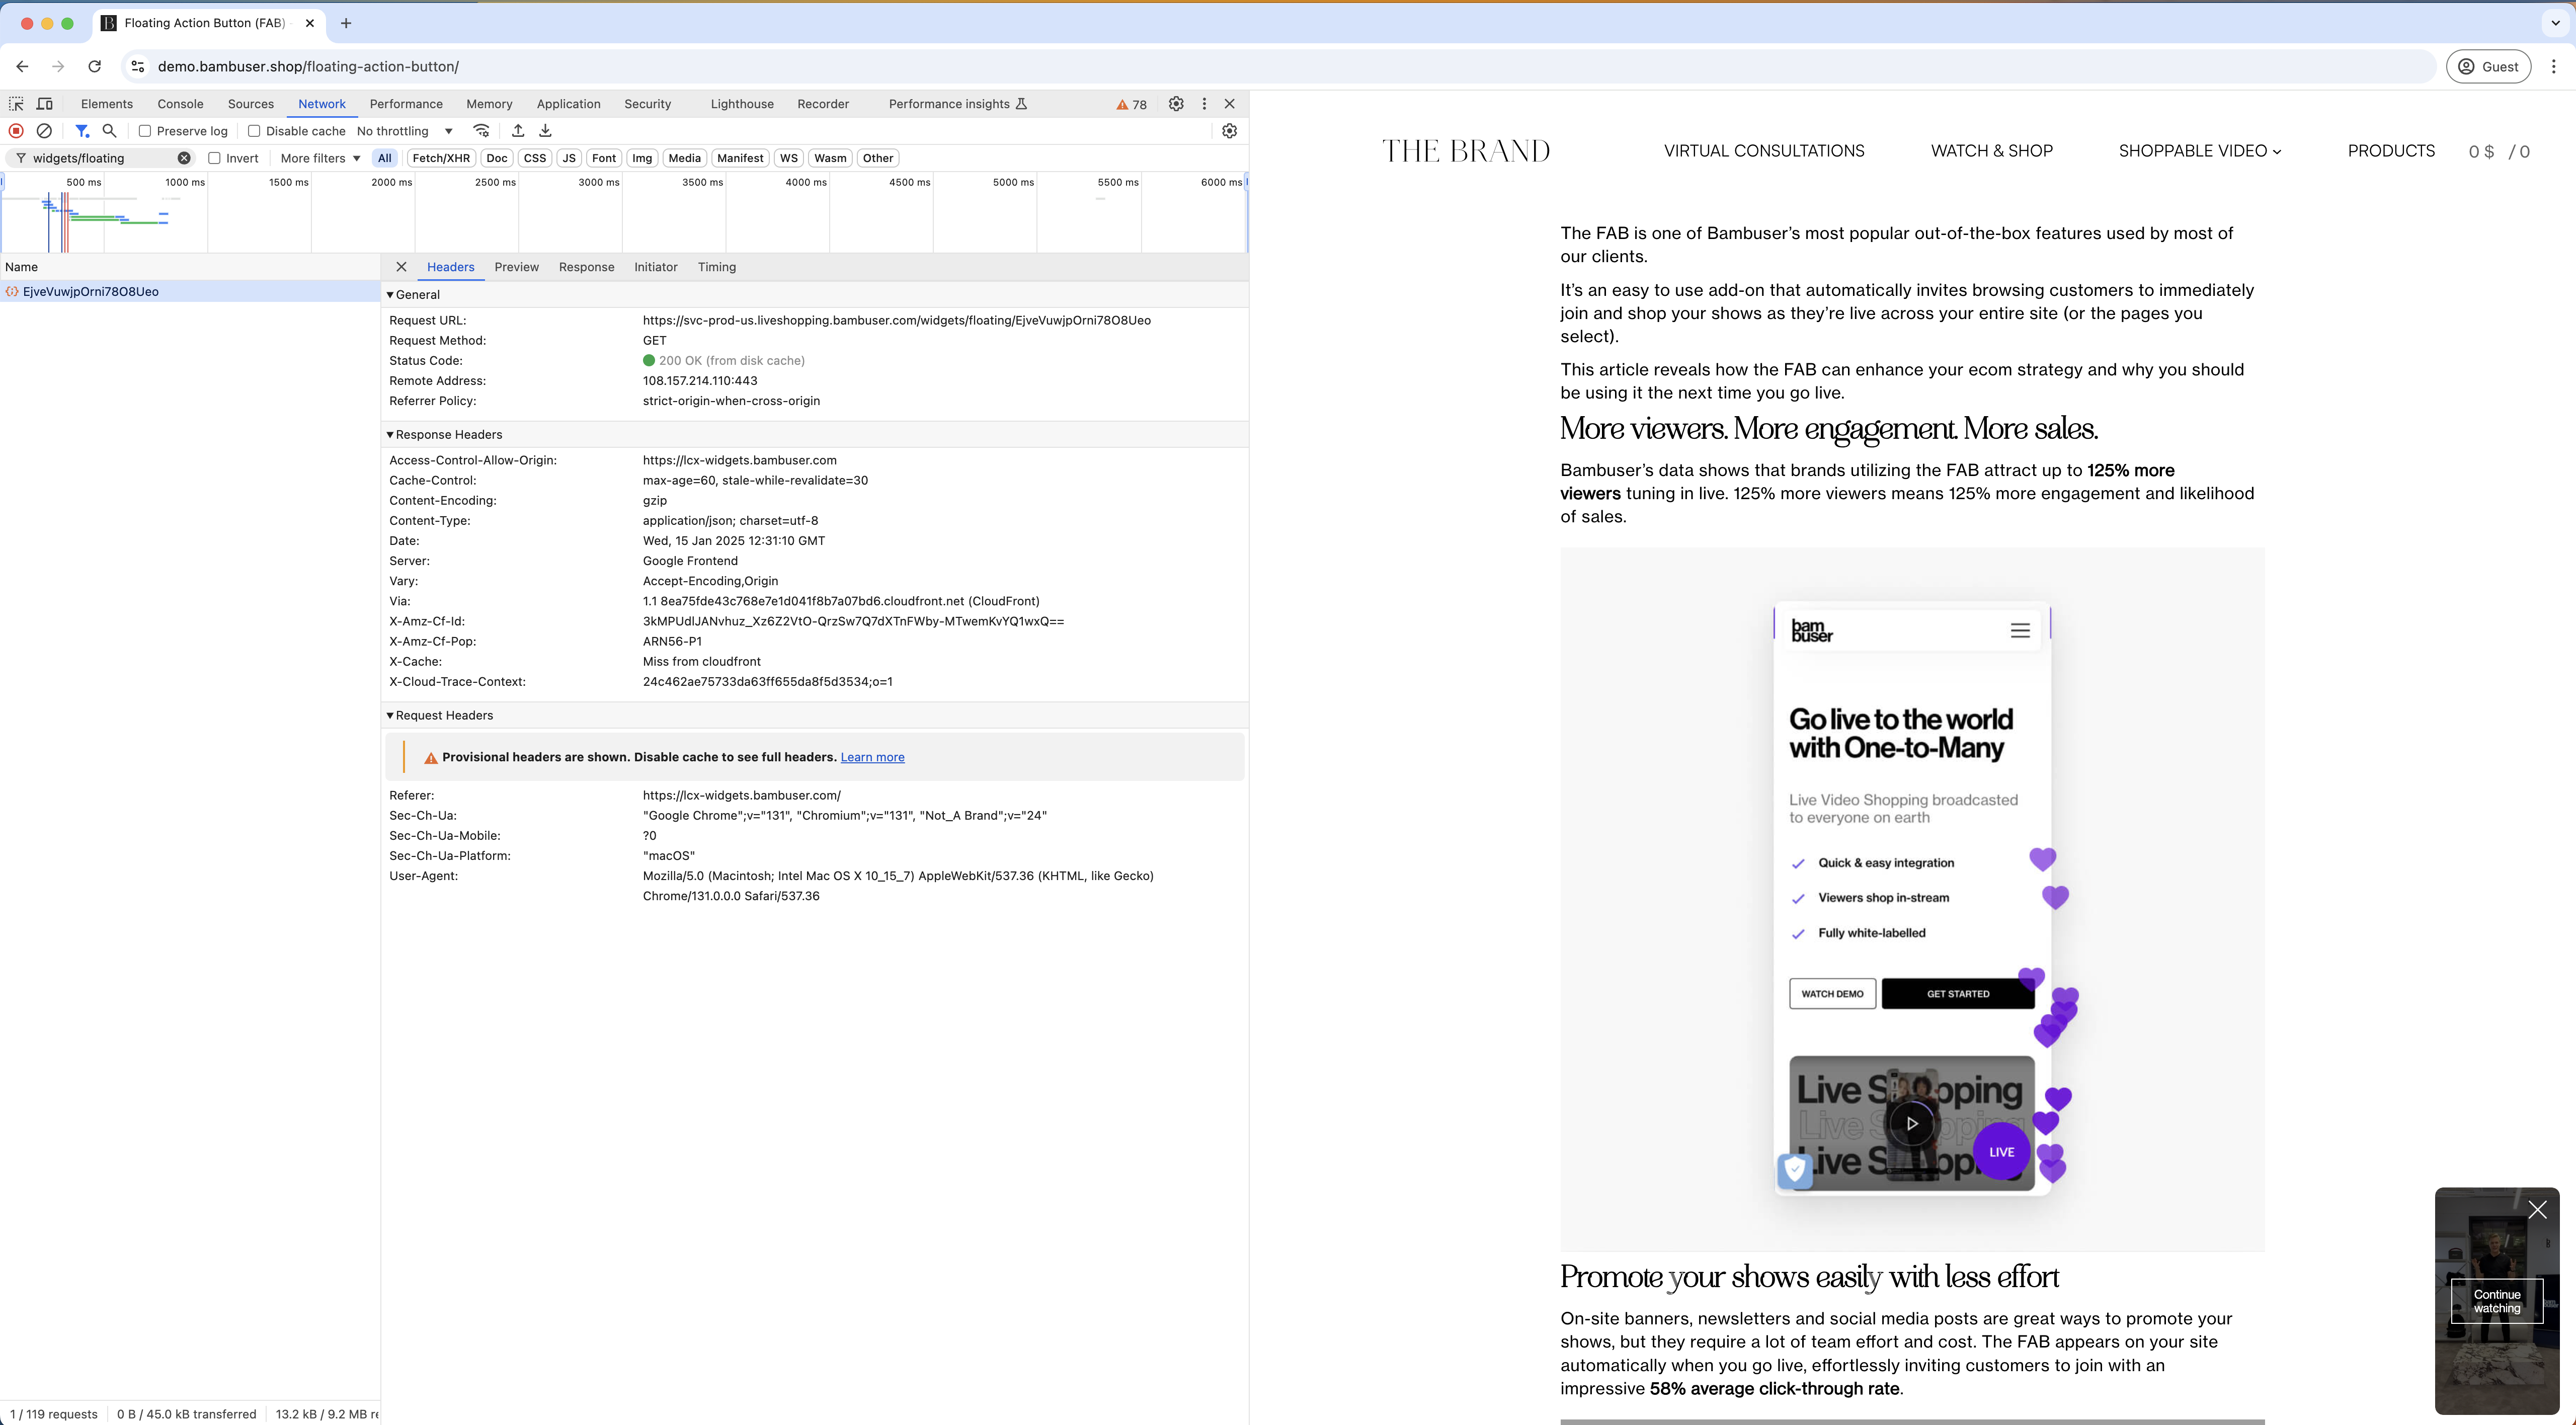Open the network search magnifier

point(110,131)
